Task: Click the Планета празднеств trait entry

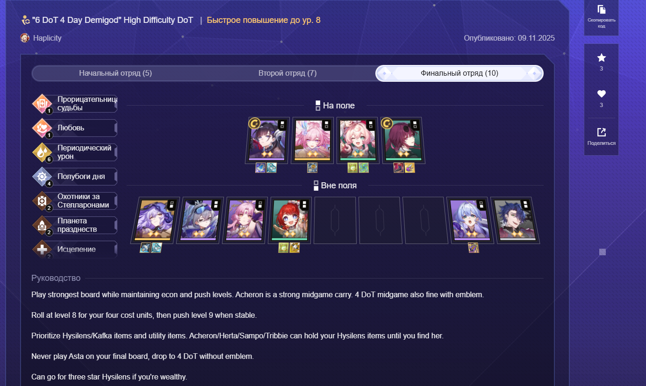Action: tap(74, 225)
